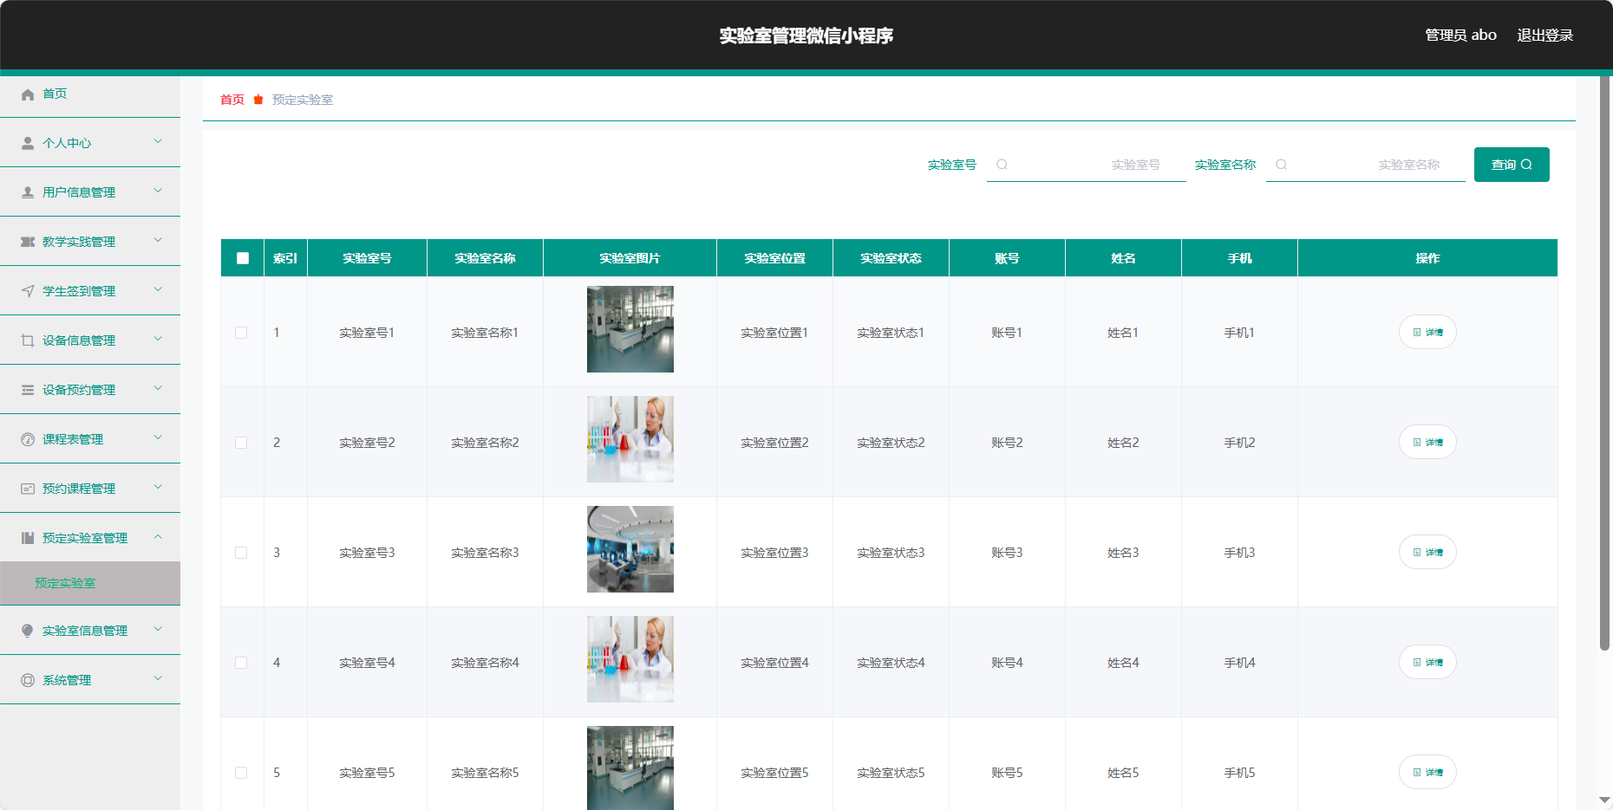
Task: Click the 预约课程管理 card icon
Action: pos(28,489)
